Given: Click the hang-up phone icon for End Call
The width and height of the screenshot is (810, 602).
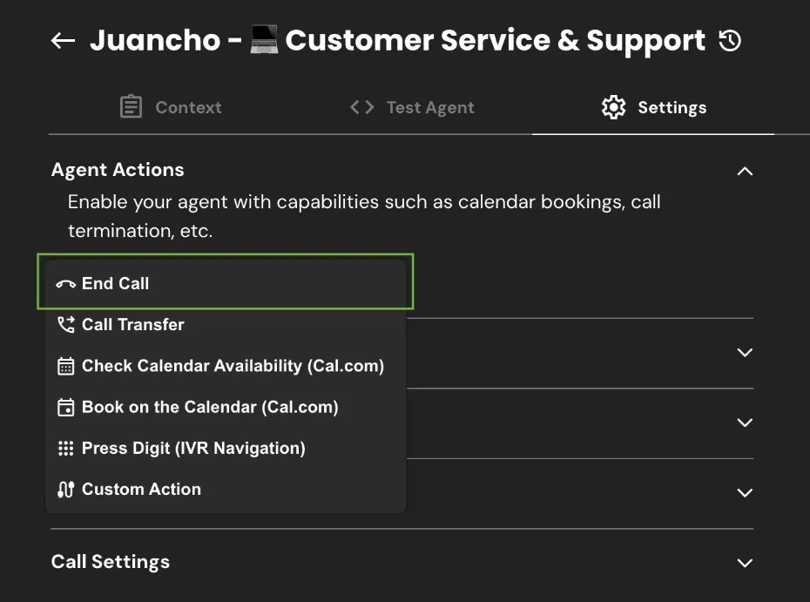Looking at the screenshot, I should [x=65, y=284].
